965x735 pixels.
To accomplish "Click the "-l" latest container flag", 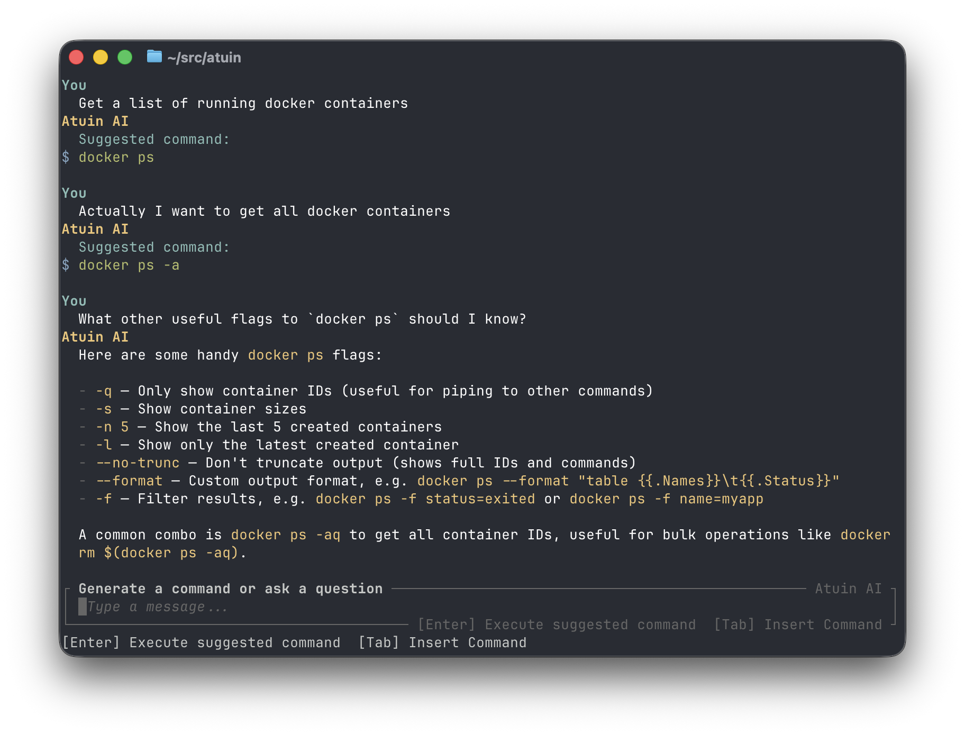I will 104,445.
